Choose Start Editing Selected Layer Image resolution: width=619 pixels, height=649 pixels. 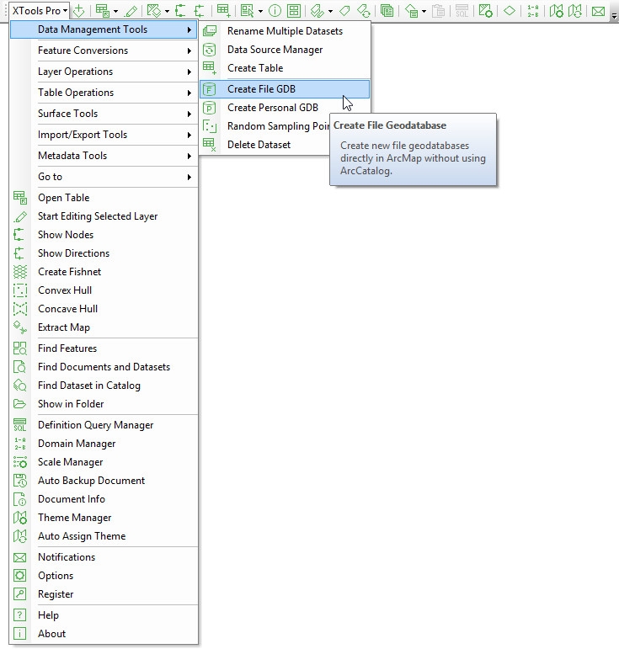coord(104,216)
